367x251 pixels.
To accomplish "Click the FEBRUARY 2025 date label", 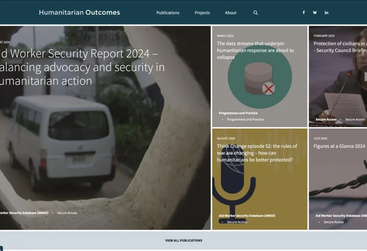I will tap(324, 36).
